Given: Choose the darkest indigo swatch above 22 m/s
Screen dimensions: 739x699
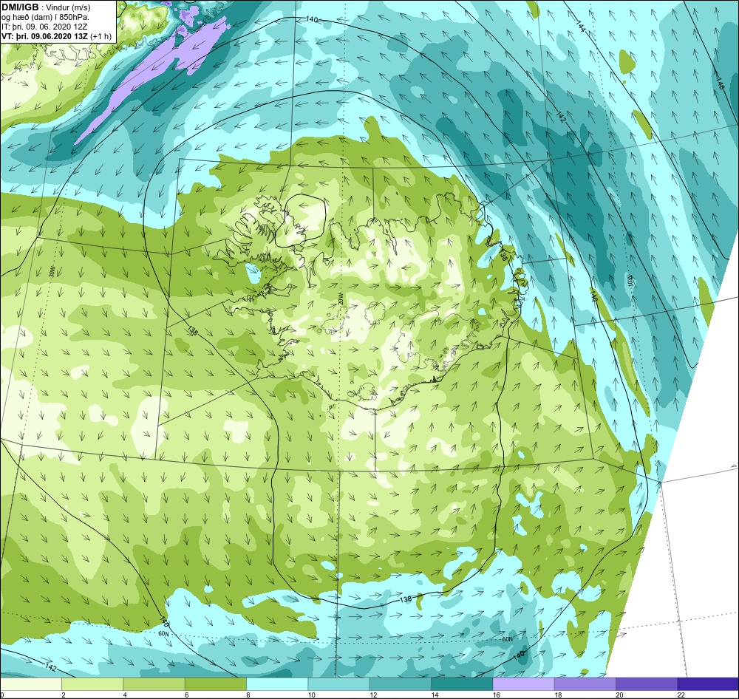Looking at the screenshot, I should point(709,683).
